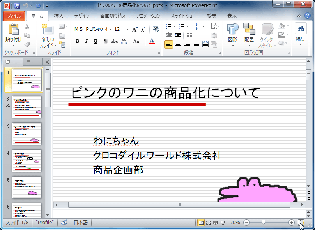Viewport: 315px width, 230px height.
Task: Toggle text Shadow formatting
Action: [105, 41]
